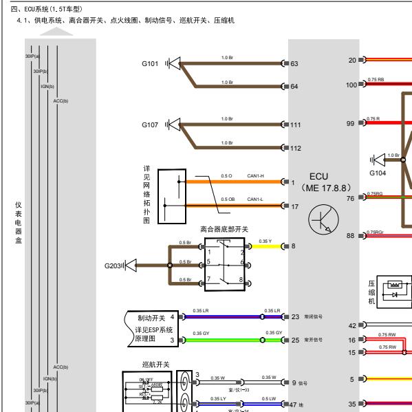This screenshot has width=412, height=412.
Task: Click ECU pin number 16
Action: point(352,340)
